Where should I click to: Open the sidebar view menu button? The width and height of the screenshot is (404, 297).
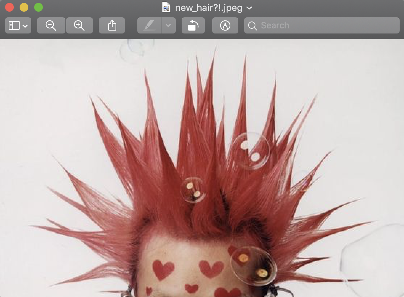click(18, 25)
